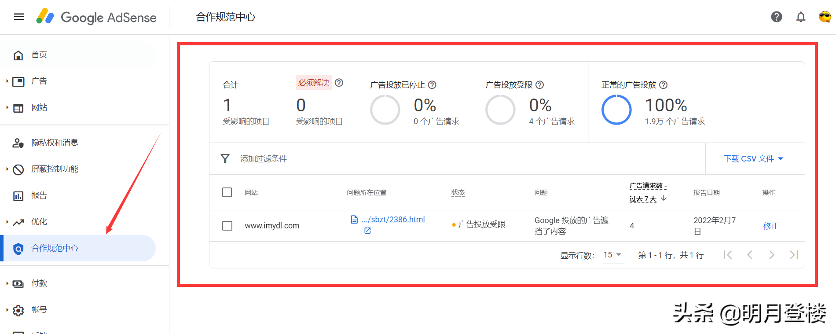This screenshot has height=334, width=836.
Task: Open the 下载 CSV 文件 dropdown
Action: 754,159
